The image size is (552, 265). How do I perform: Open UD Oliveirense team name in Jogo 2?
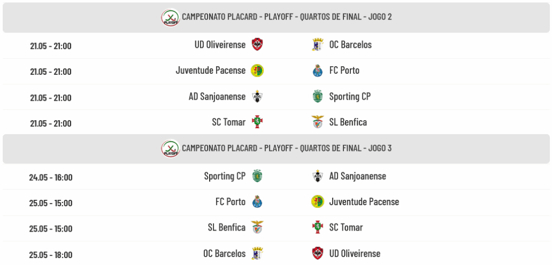coord(220,45)
